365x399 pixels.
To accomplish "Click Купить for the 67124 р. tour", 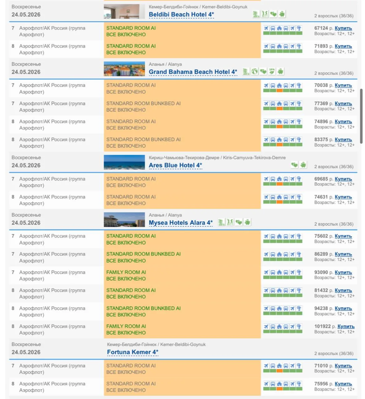I will (343, 28).
